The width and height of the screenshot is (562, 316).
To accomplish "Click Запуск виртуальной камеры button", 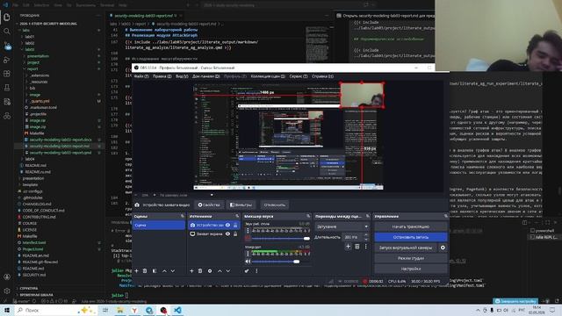I will [x=406, y=248].
